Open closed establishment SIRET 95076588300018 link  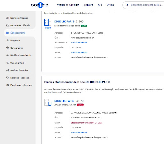79,132
